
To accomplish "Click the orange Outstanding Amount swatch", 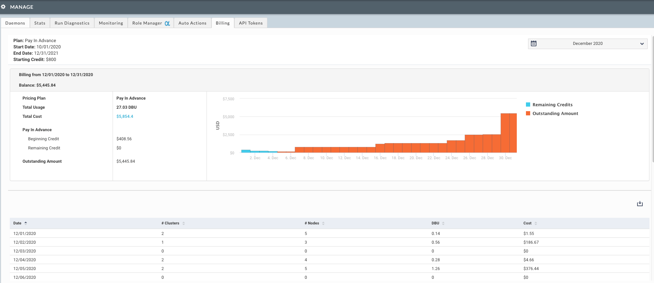I will tap(528, 113).
